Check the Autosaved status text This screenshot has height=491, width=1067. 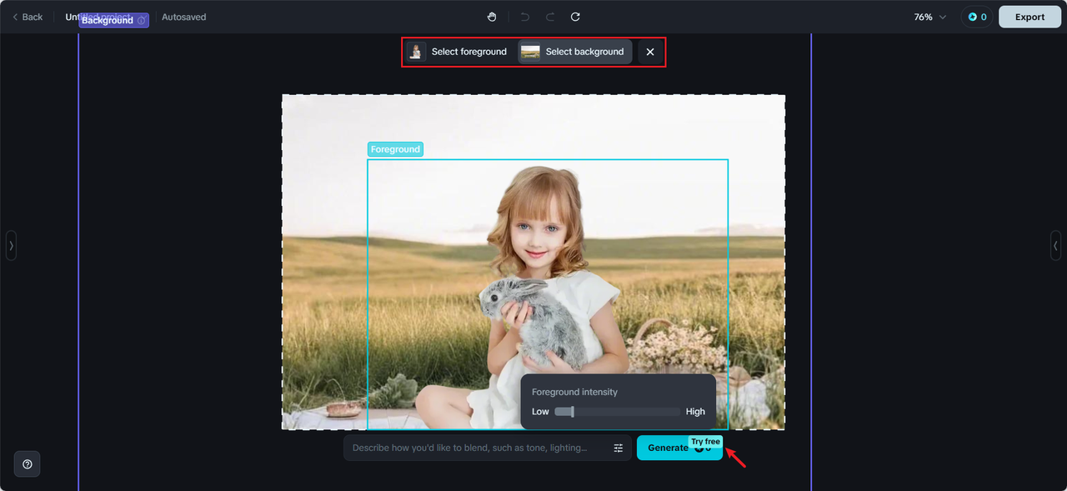(x=184, y=17)
